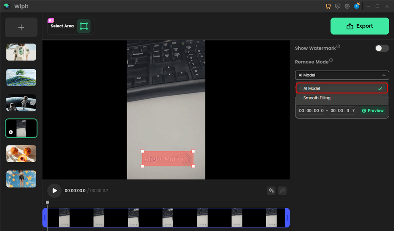Click the add media plus button
This screenshot has width=394, height=231.
pos(21,27)
